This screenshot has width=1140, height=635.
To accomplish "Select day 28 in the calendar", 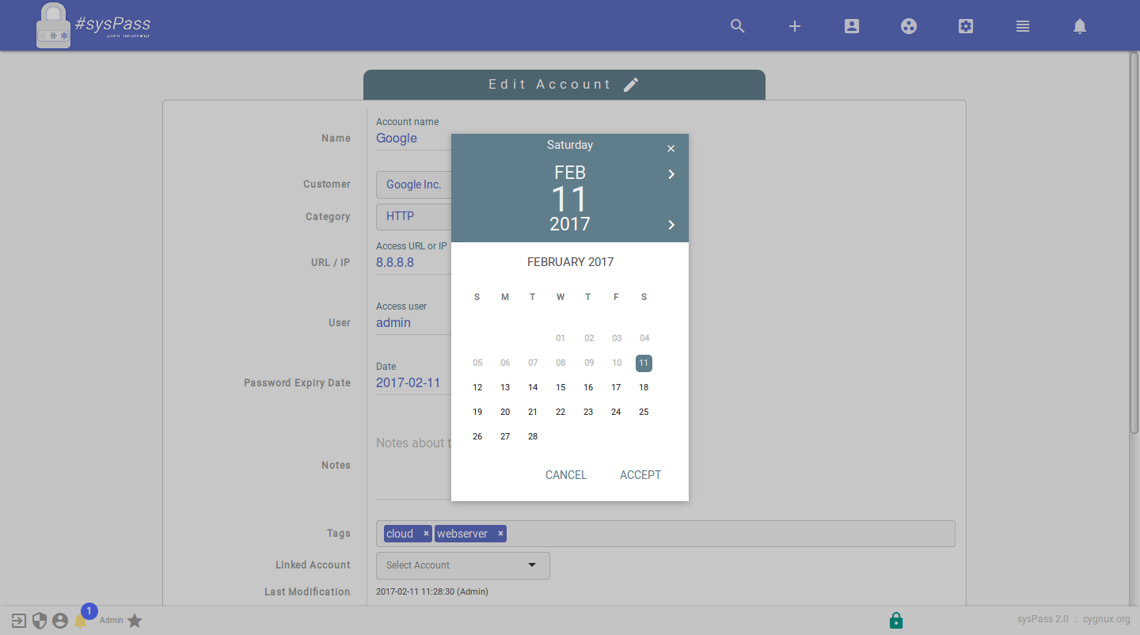I will pyautogui.click(x=533, y=436).
